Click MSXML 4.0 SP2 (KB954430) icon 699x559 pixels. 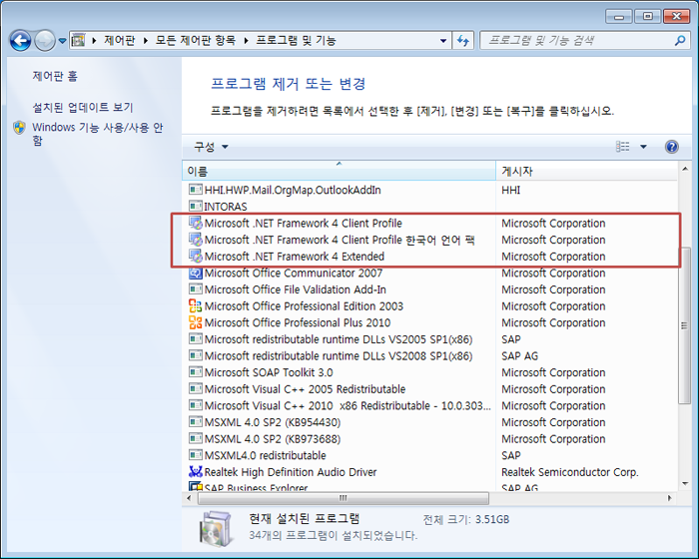tap(196, 421)
